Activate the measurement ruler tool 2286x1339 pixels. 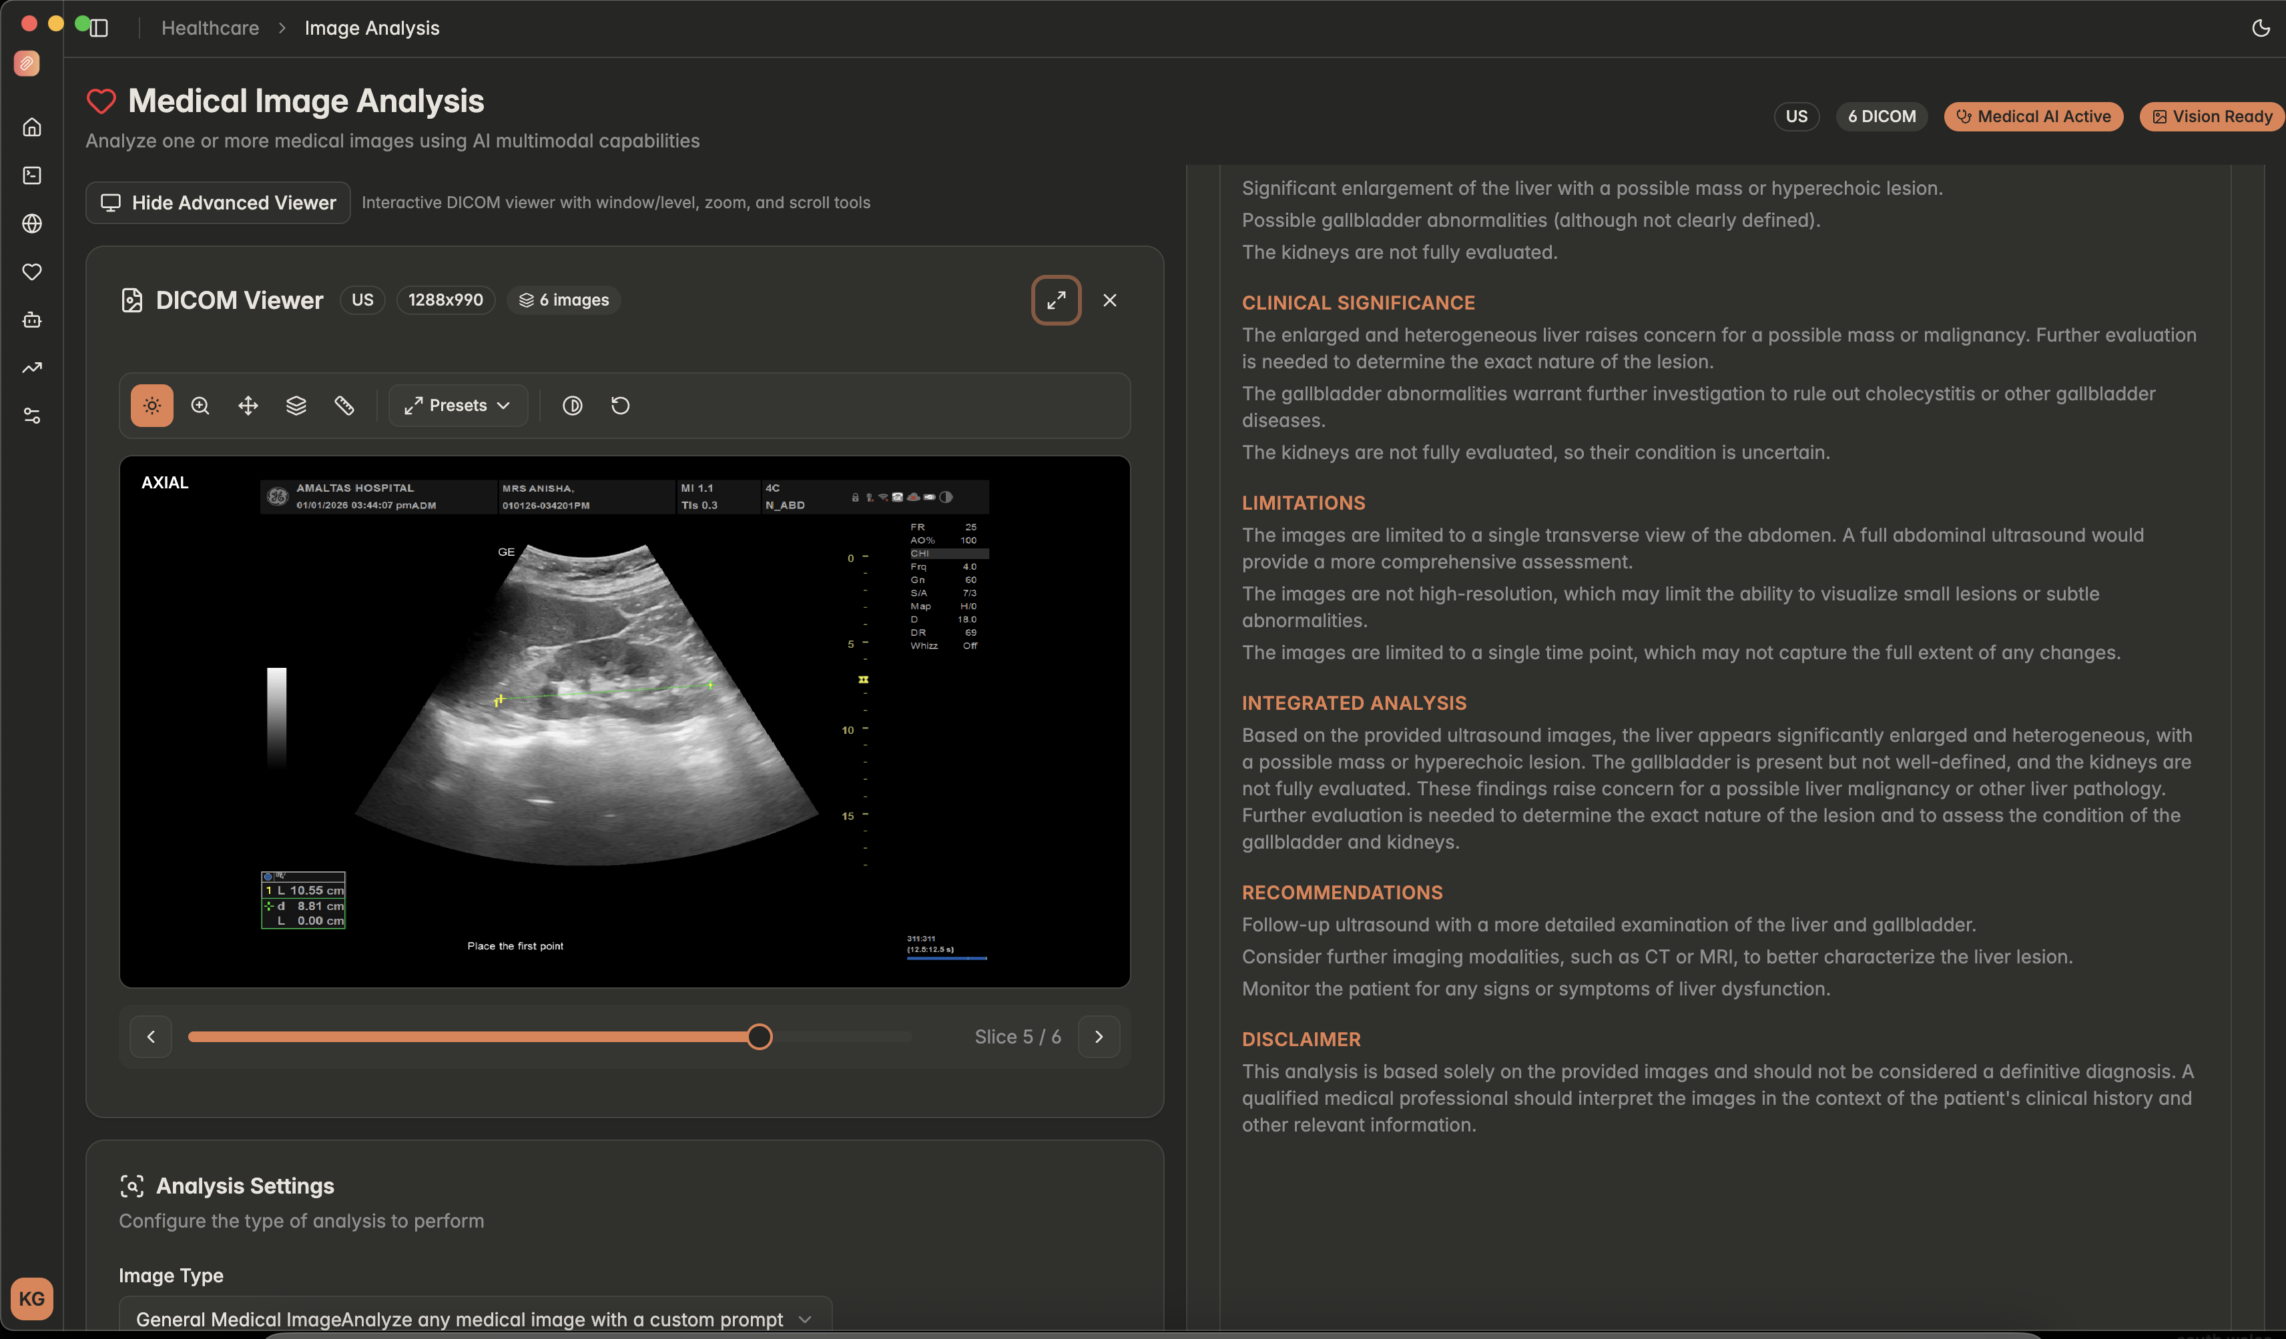(344, 405)
